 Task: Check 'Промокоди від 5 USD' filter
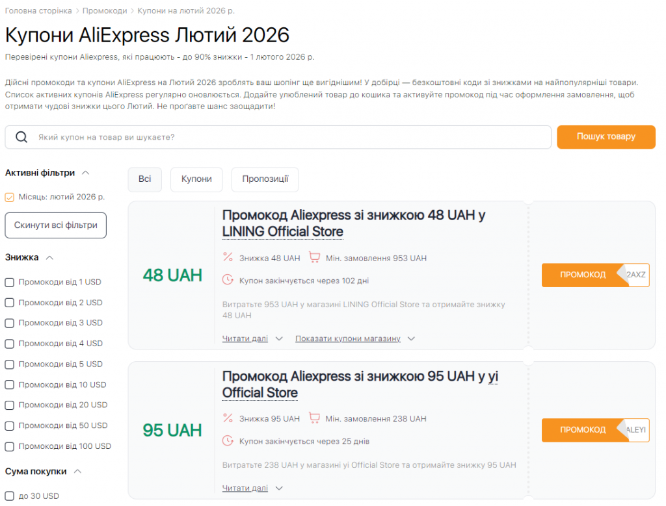[9, 364]
